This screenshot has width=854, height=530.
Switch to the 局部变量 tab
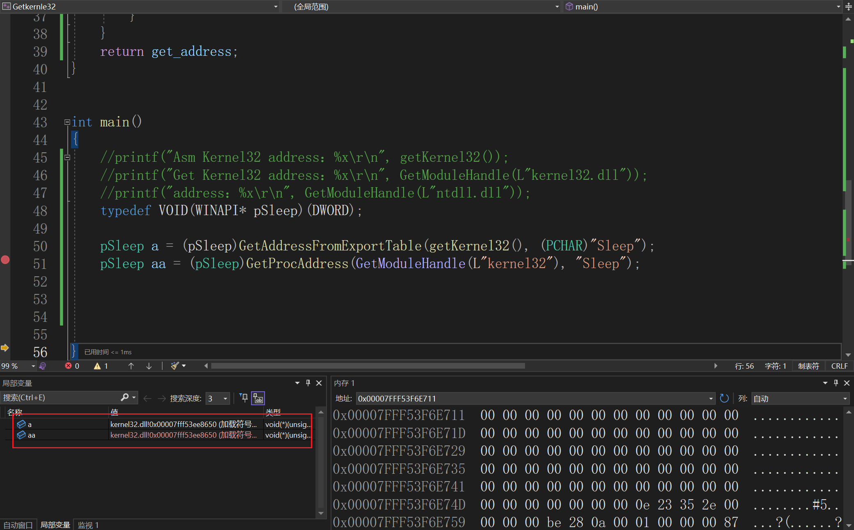tap(55, 525)
